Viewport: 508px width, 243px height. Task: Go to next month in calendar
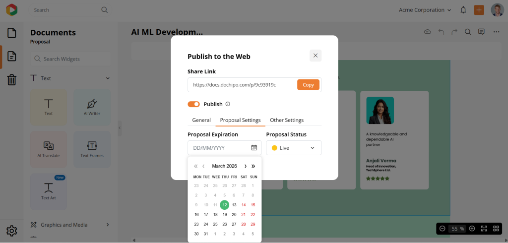tap(245, 166)
